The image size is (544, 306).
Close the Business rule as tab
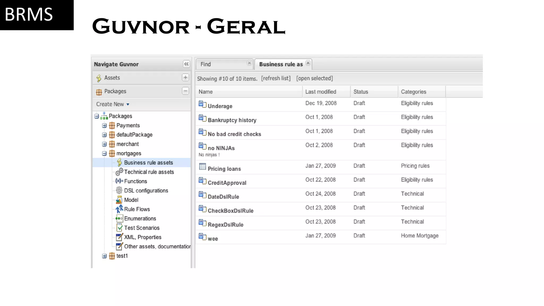(x=308, y=63)
